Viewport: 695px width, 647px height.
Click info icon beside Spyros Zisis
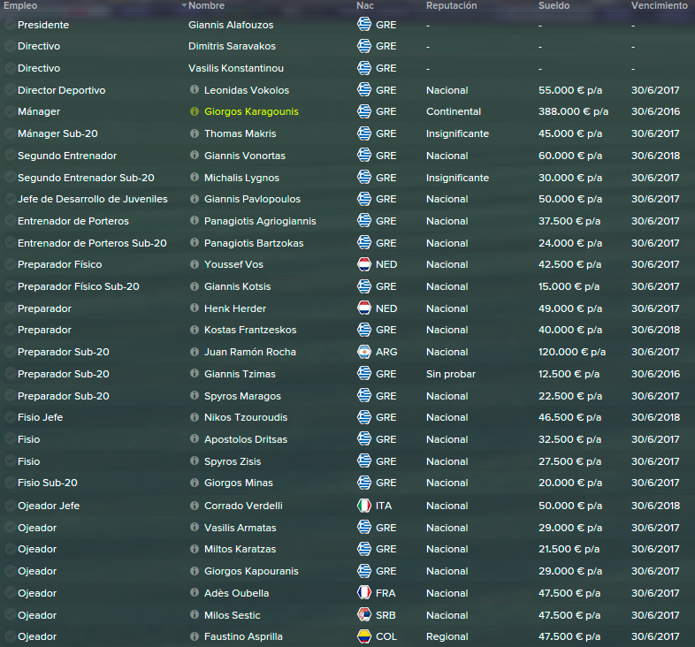(195, 461)
